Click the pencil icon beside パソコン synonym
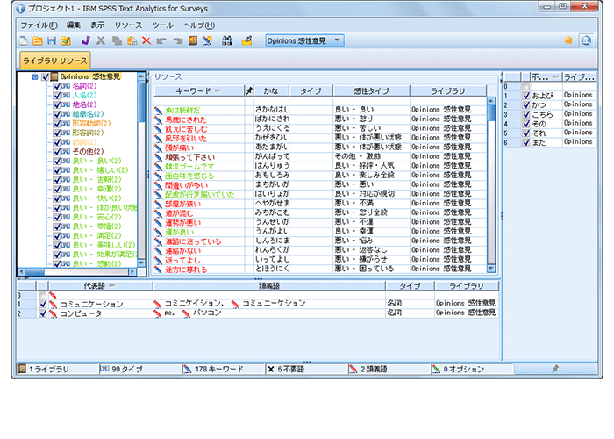Screen dimensions: 614x439 [x=186, y=313]
